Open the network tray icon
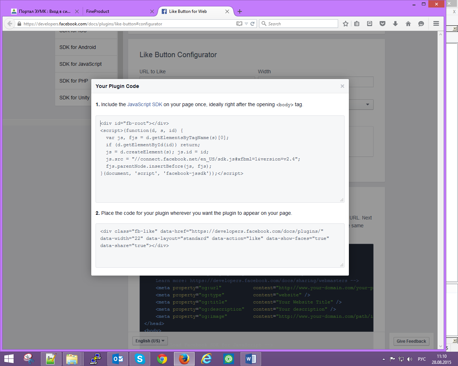The image size is (458, 366). [x=401, y=359]
